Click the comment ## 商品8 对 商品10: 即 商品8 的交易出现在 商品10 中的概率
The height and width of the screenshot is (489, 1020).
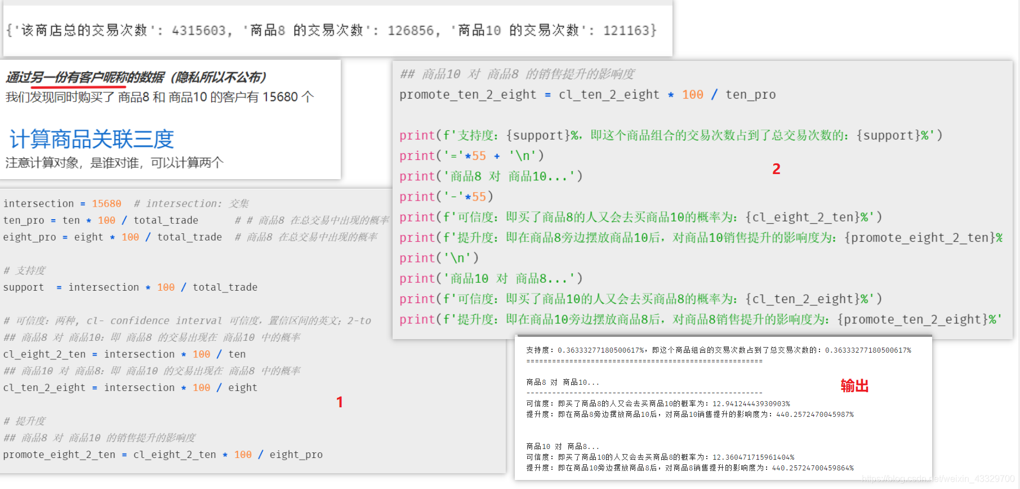tap(152, 337)
